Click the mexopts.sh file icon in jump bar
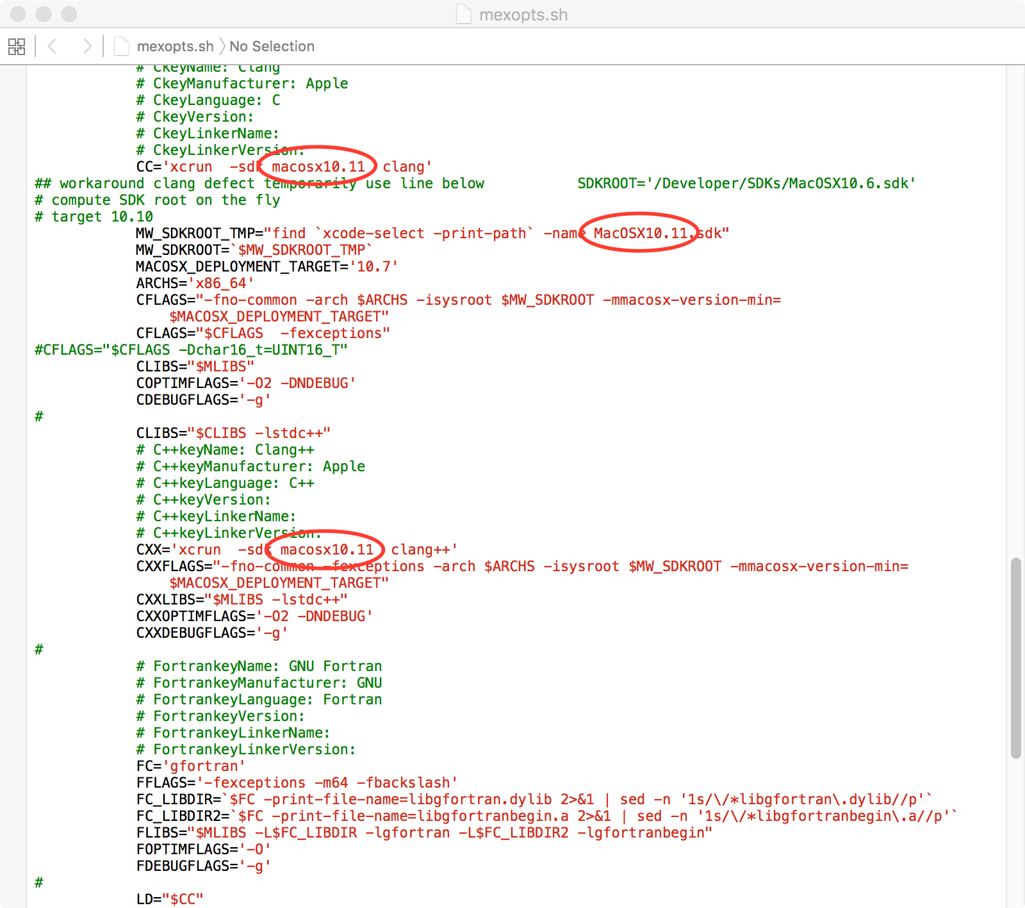 point(121,46)
